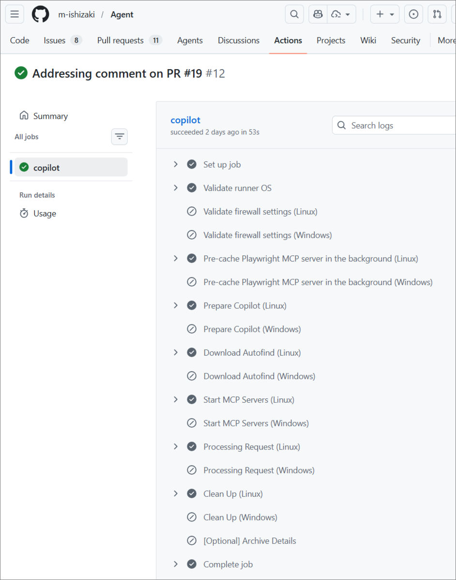Open the issues circle icon in header
Image resolution: width=456 pixels, height=580 pixels.
coord(413,14)
